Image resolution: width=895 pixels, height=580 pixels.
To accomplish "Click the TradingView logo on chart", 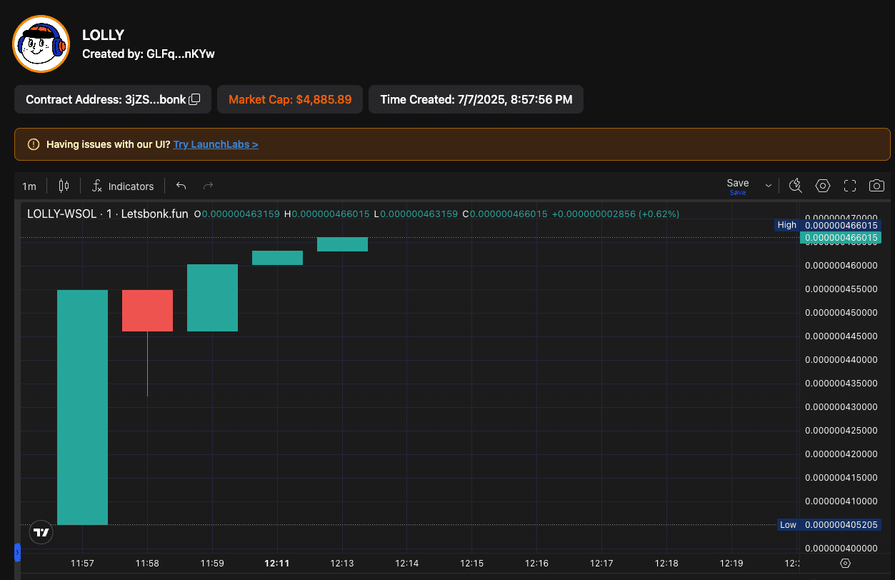I will coord(41,532).
